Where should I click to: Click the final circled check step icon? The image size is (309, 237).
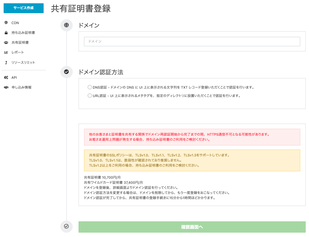coord(66,226)
